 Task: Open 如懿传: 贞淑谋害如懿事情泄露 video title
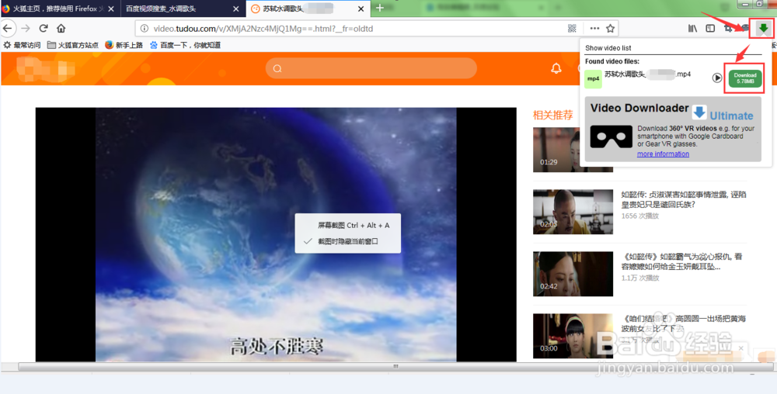tap(683, 199)
